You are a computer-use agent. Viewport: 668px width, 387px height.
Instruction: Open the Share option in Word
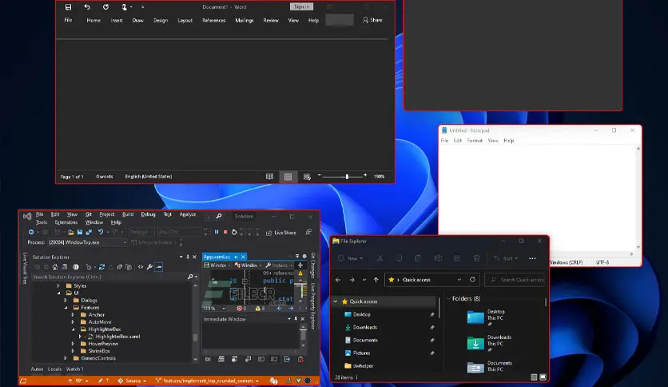[x=373, y=20]
